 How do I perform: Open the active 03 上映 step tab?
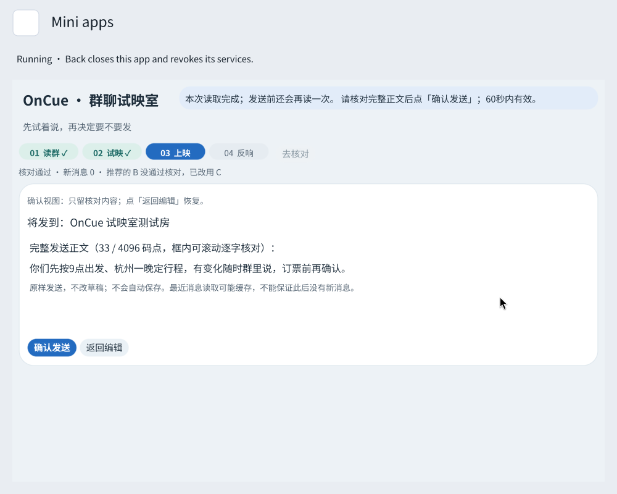click(175, 153)
